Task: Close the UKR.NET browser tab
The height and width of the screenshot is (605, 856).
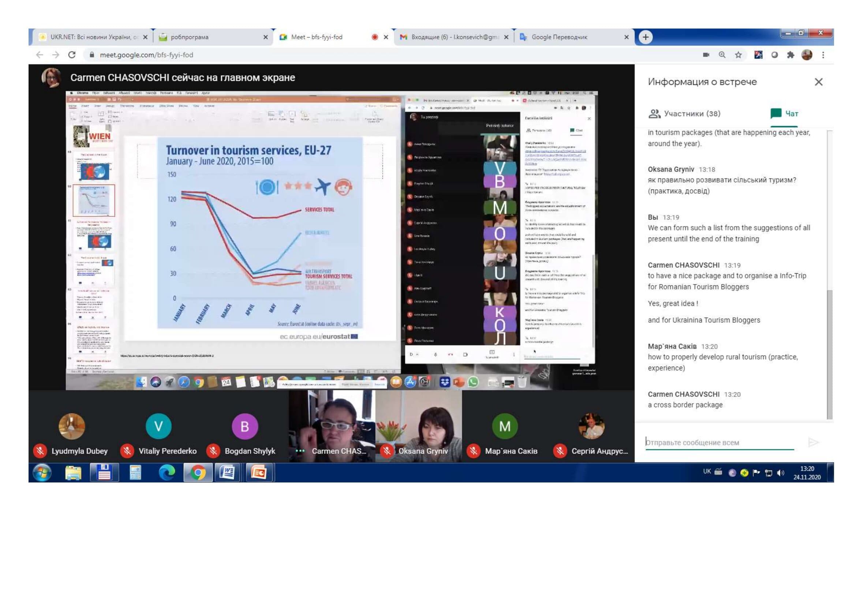Action: coord(145,37)
